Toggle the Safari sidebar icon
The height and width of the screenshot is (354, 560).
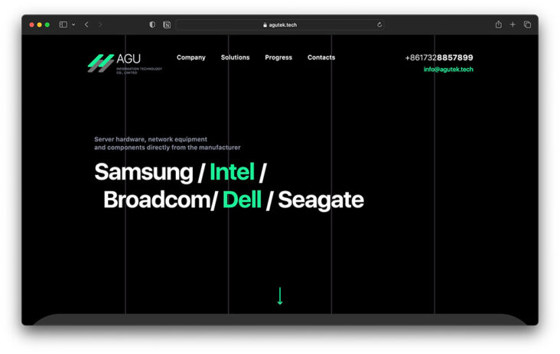63,24
